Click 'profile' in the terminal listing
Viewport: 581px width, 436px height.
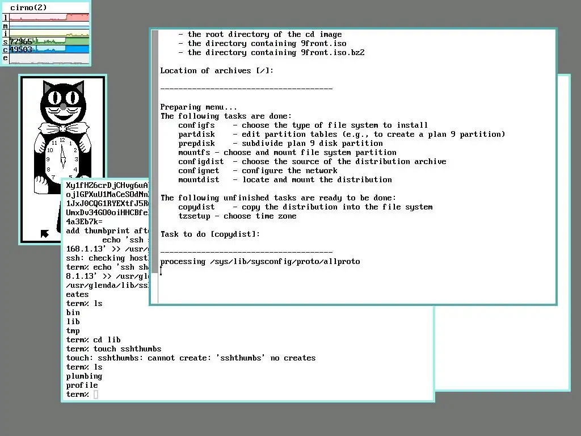tap(82, 385)
